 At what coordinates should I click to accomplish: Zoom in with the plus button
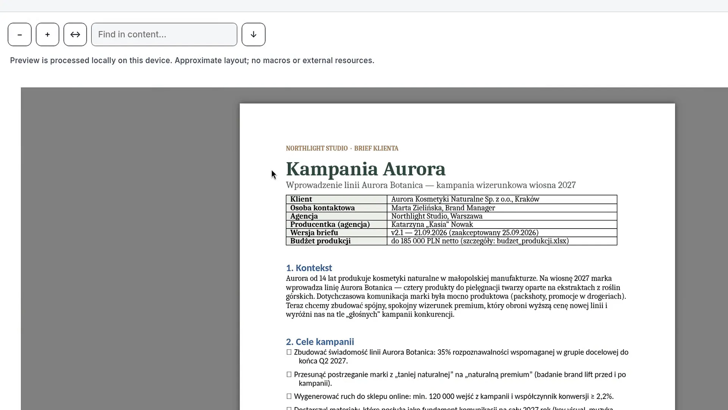pyautogui.click(x=47, y=35)
